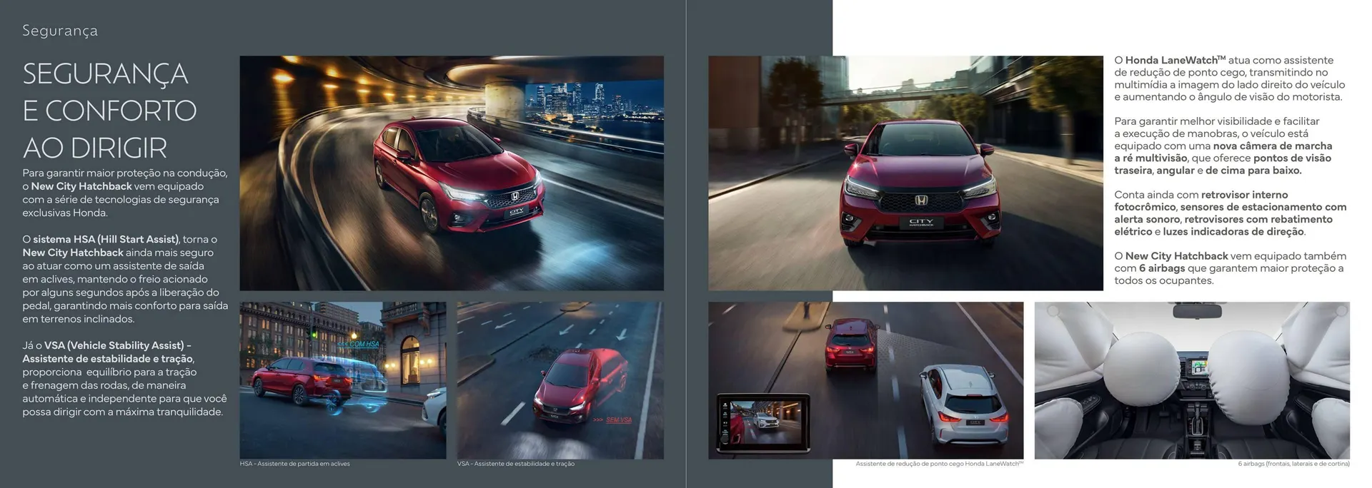
Task: Click the 'Para garantir maior proteção na condução' paragraph
Action: [x=125, y=193]
